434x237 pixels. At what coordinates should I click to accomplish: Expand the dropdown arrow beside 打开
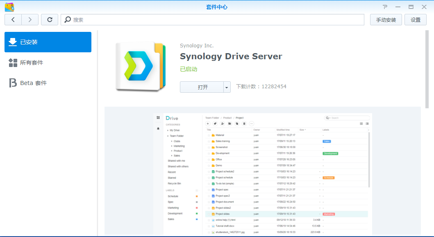click(x=227, y=87)
